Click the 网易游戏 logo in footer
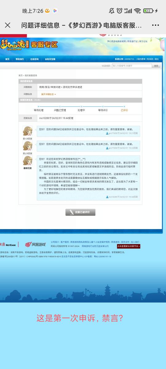The image size is (166, 369). 35,244
